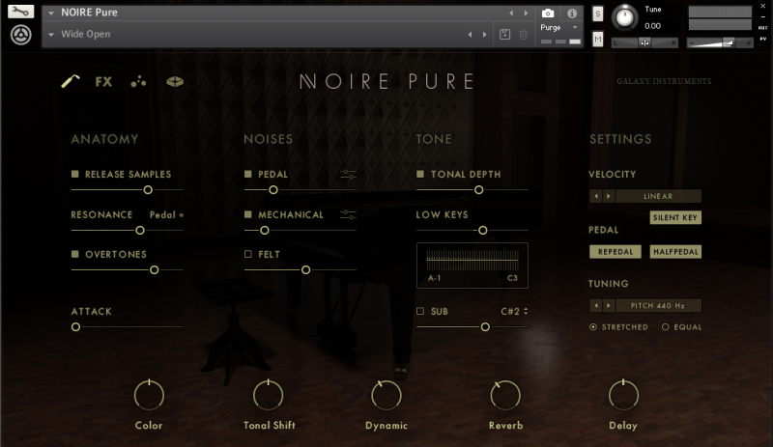The height and width of the screenshot is (447, 773).
Task: Switch to the FX page
Action: [x=103, y=82]
